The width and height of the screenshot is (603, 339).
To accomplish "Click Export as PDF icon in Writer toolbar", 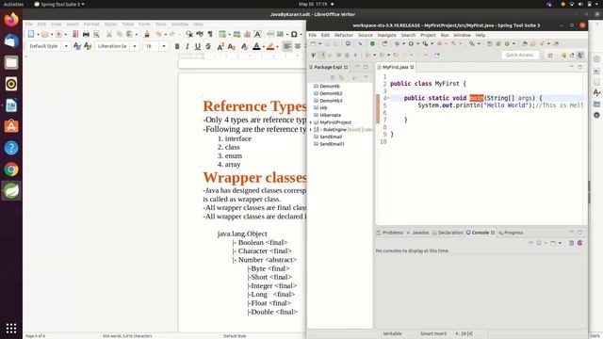I will tap(75, 34).
